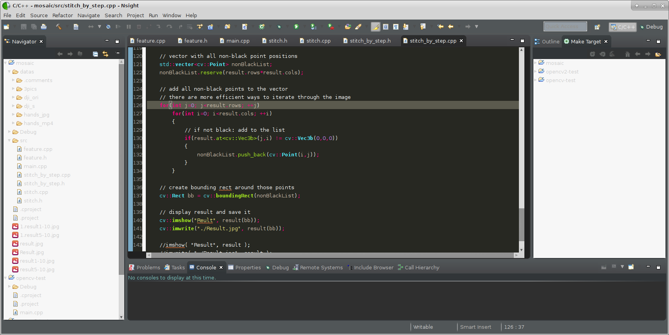Toggle Show Whitespace Characters pilcrow button

(396, 27)
